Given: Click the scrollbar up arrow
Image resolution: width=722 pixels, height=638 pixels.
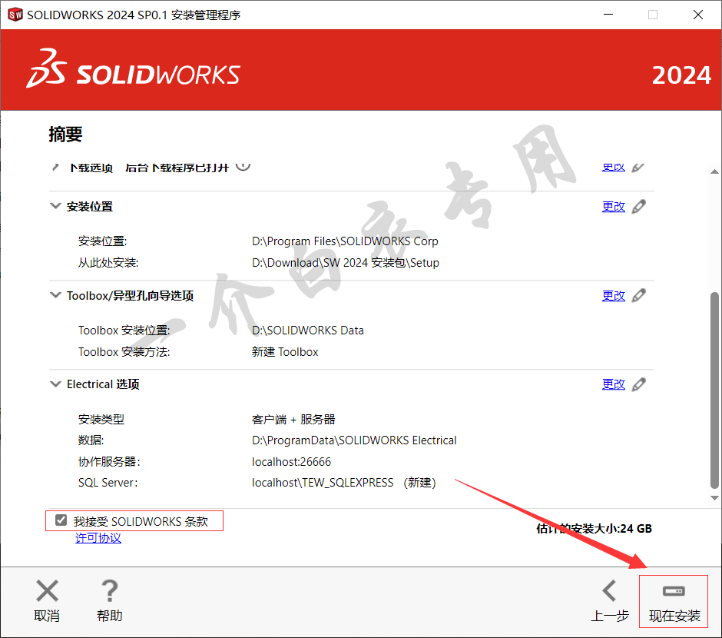Looking at the screenshot, I should (714, 172).
